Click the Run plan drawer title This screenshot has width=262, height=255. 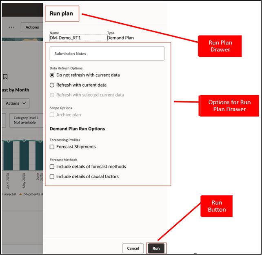[x=61, y=13]
